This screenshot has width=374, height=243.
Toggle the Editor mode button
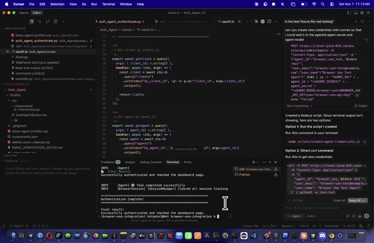[x=37, y=13]
